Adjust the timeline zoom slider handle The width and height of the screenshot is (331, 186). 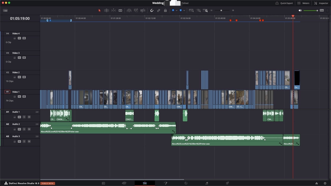coord(221,10)
